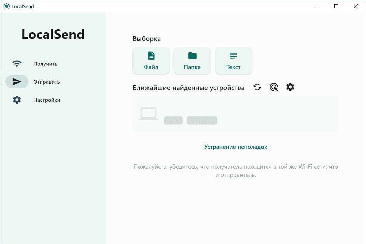Screen dimensions: 366x244
Task: Click the Wi-Fi receive icon
Action: click(17, 64)
